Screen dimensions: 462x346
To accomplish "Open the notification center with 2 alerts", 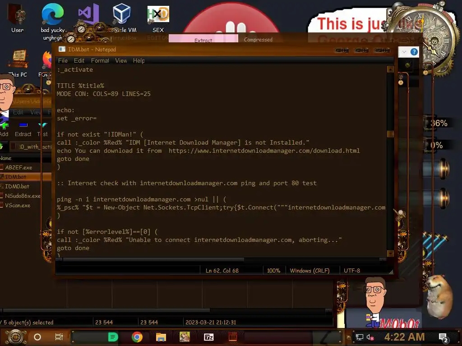I will (x=444, y=337).
